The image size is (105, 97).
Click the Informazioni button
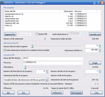coord(76,93)
